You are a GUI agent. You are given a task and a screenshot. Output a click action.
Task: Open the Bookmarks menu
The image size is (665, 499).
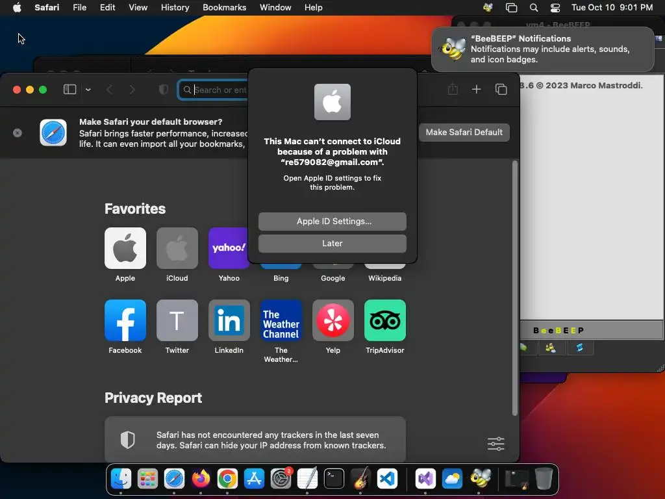pyautogui.click(x=224, y=7)
